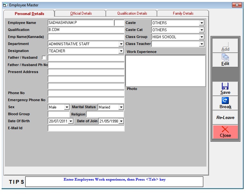Viewport: 248px width, 194px height.
Task: Switch to the Official Details tab
Action: (x=81, y=13)
